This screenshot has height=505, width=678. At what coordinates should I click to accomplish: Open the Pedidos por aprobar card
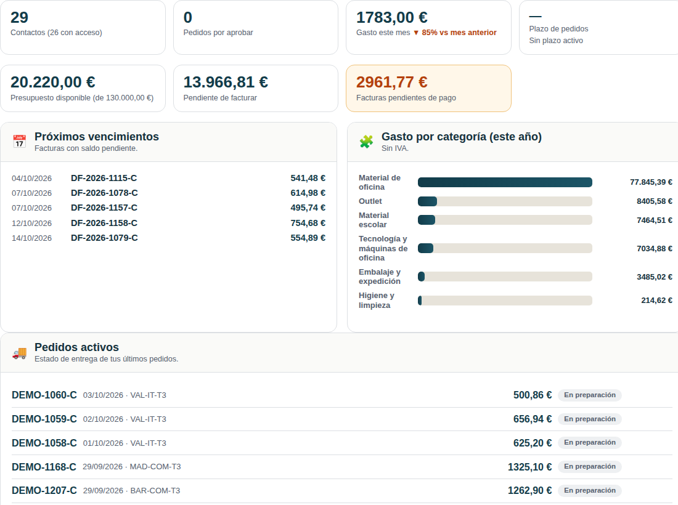coord(256,27)
